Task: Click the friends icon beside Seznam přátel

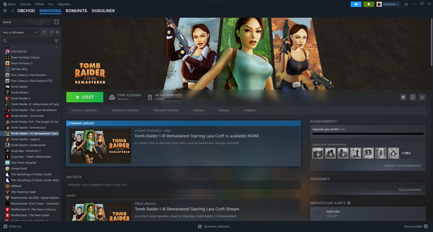Action: point(426,227)
